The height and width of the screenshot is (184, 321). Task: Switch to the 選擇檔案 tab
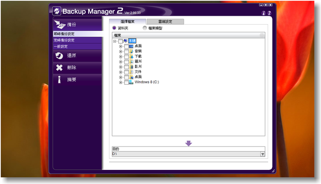tap(127, 22)
